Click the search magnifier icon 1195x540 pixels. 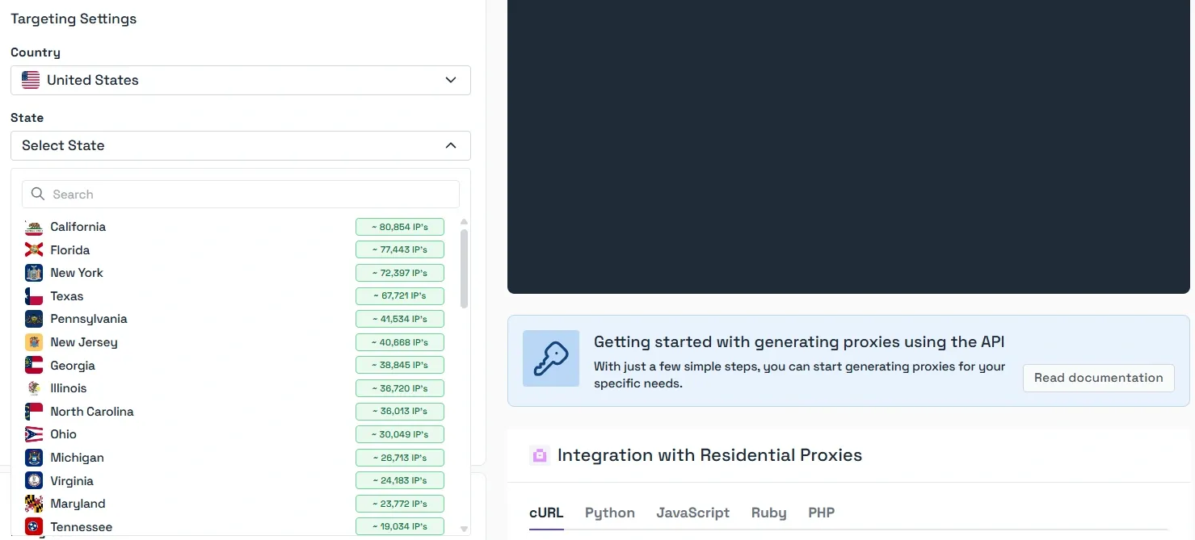click(x=37, y=194)
